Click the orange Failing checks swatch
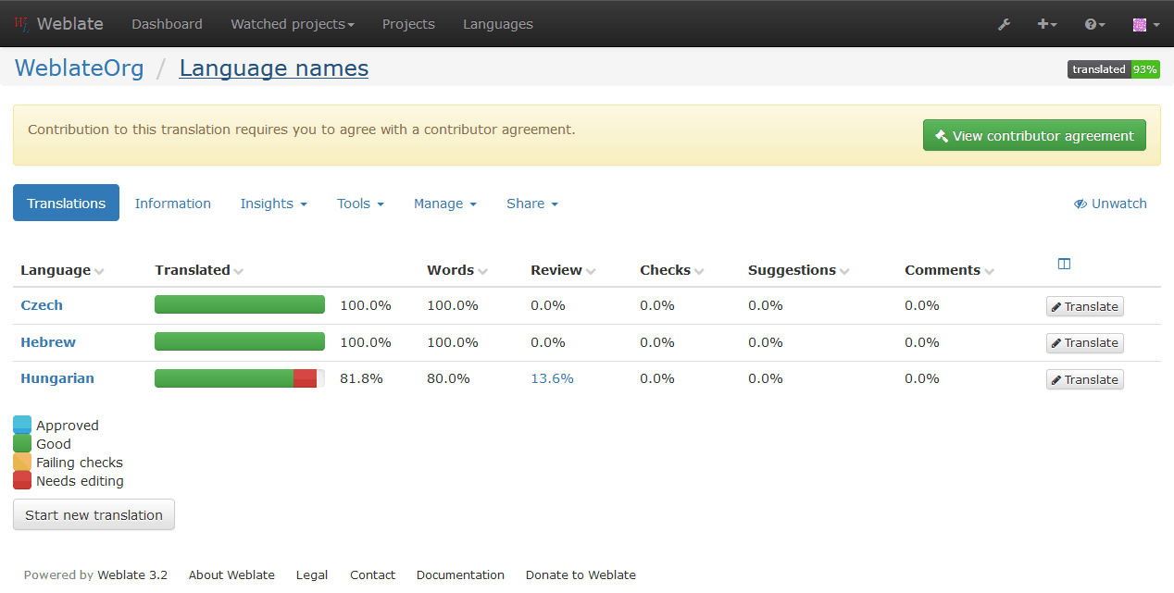 [x=22, y=463]
